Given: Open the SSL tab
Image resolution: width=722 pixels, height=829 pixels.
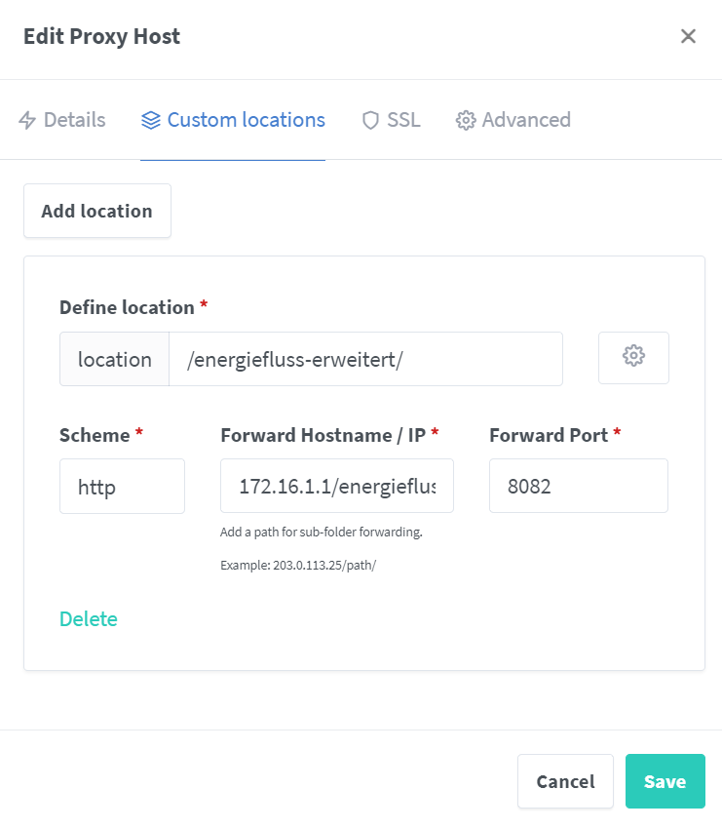Looking at the screenshot, I should point(391,120).
